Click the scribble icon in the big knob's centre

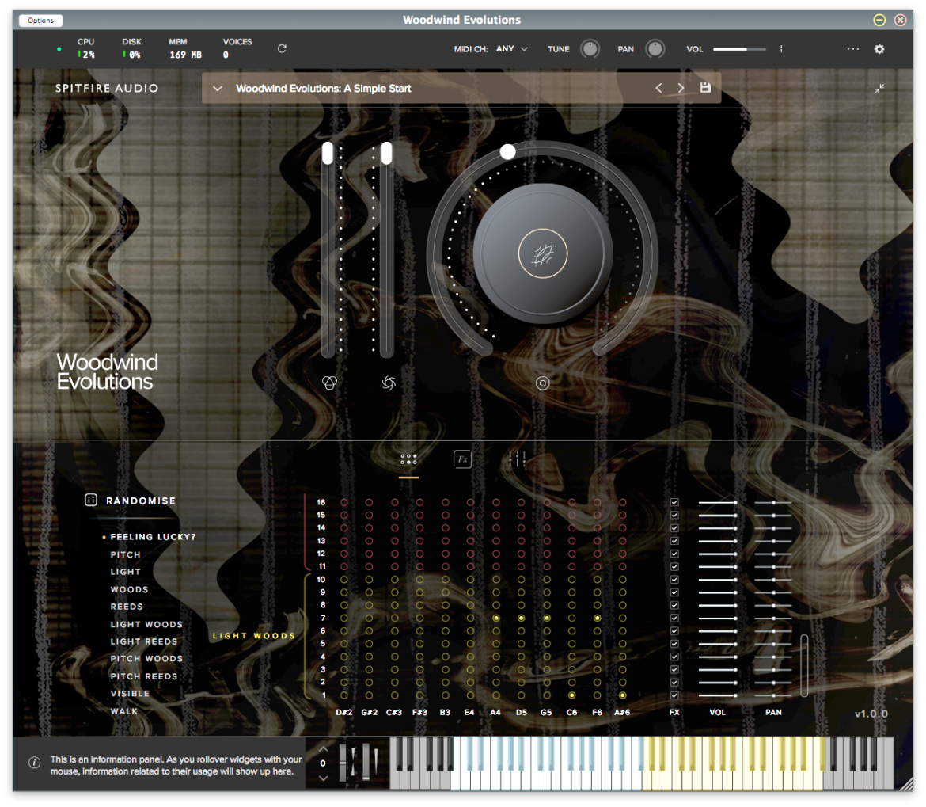click(x=543, y=253)
